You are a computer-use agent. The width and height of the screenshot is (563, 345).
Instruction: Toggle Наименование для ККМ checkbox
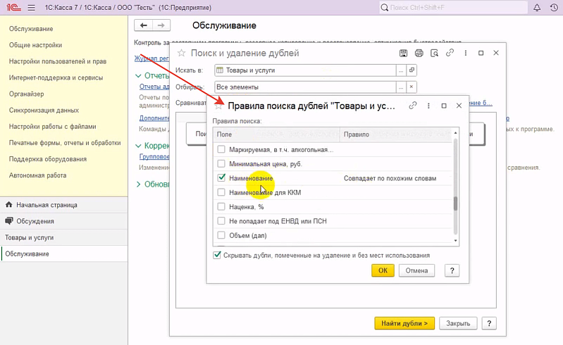[221, 192]
